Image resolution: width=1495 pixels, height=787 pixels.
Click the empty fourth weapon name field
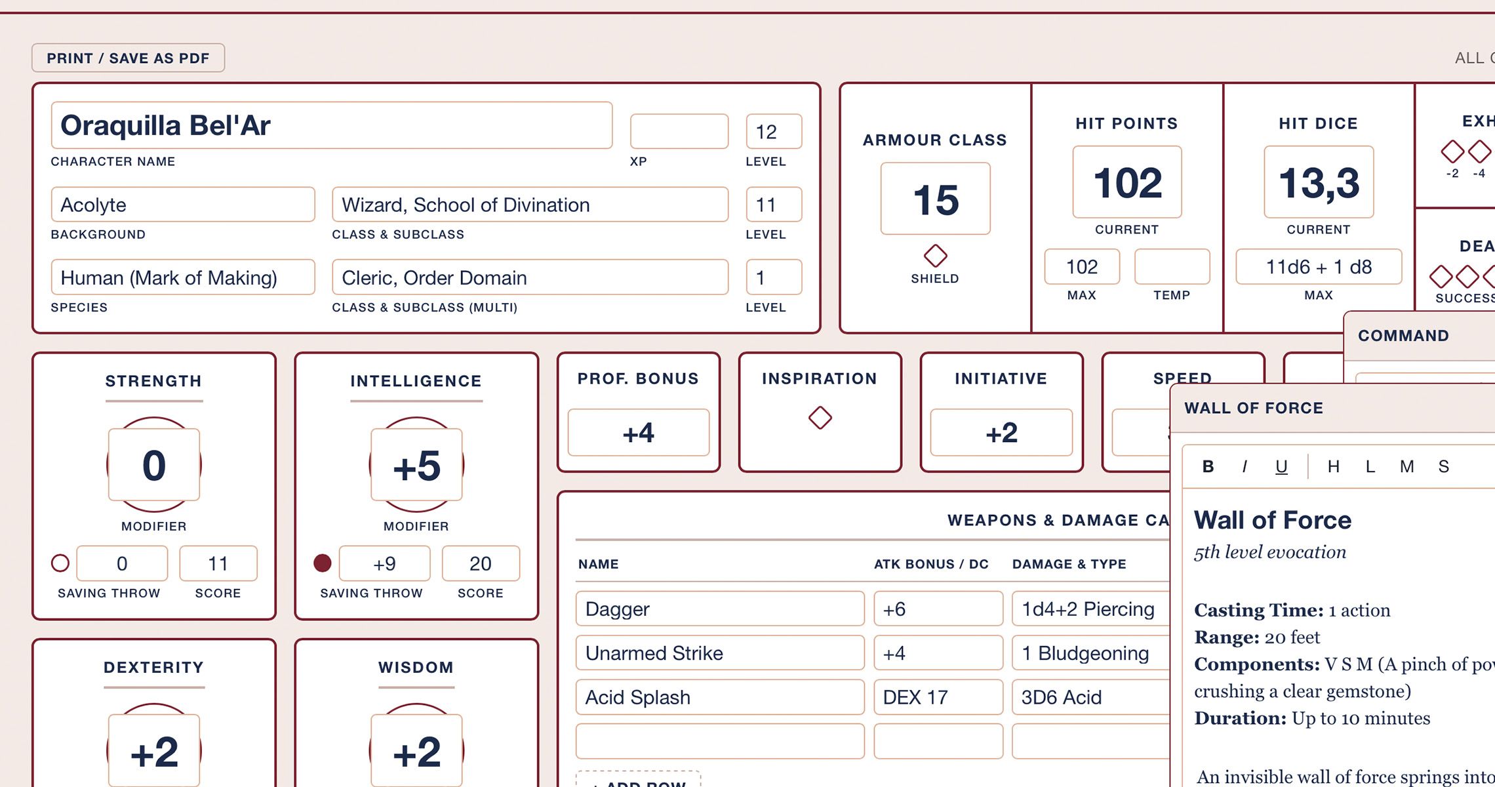pyautogui.click(x=720, y=741)
